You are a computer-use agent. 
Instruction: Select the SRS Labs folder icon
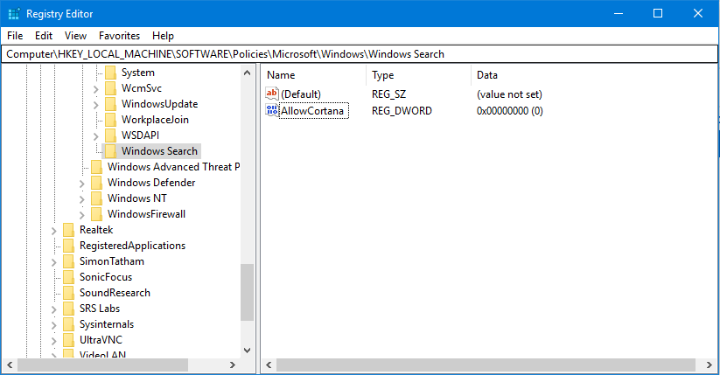68,309
